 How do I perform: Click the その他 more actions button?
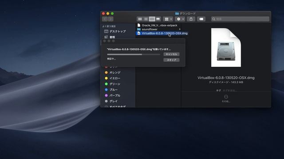[x=226, y=98]
